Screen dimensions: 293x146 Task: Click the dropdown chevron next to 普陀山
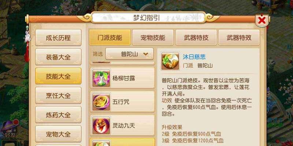point(145,54)
